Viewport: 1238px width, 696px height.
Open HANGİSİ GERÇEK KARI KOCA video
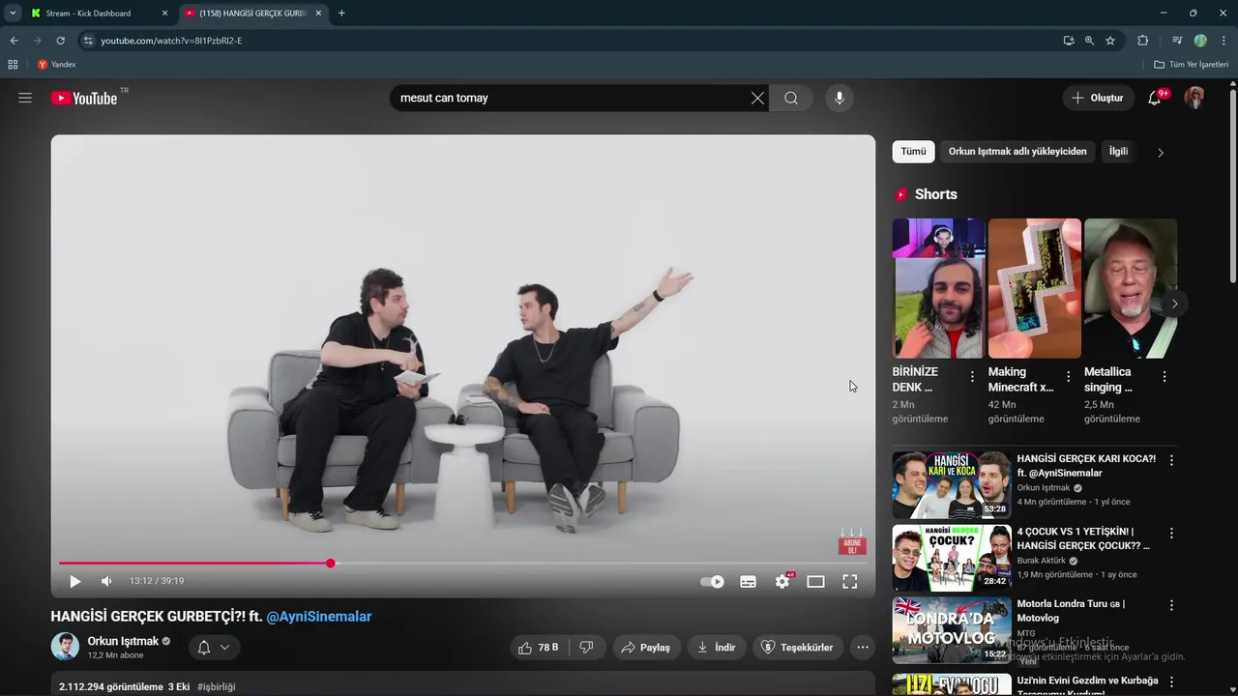(x=950, y=484)
